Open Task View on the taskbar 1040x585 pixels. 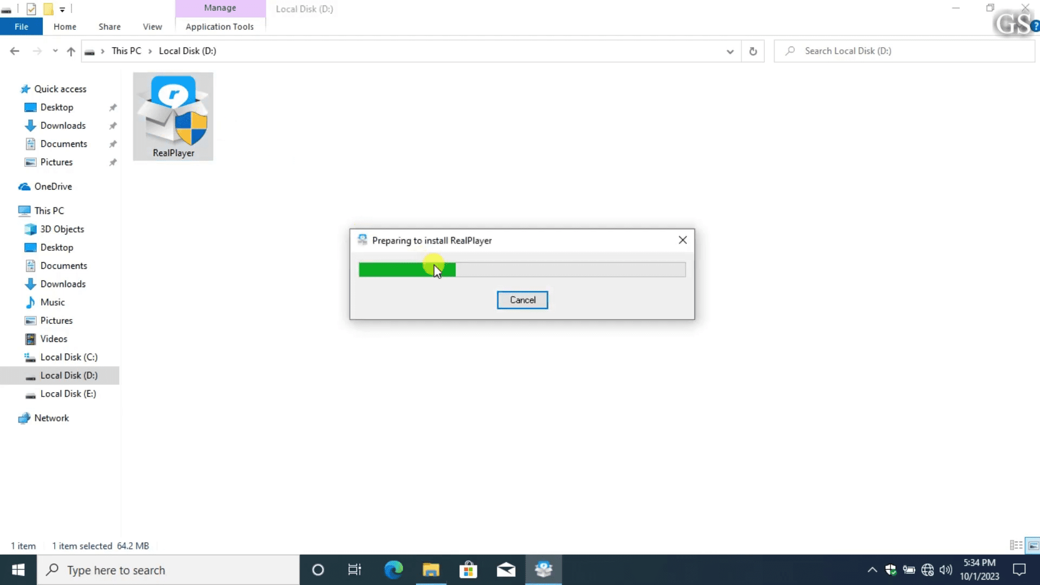(x=355, y=570)
